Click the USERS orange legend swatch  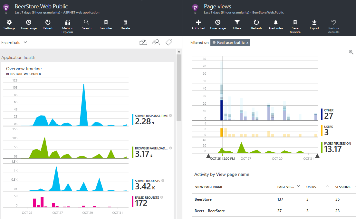322,131
